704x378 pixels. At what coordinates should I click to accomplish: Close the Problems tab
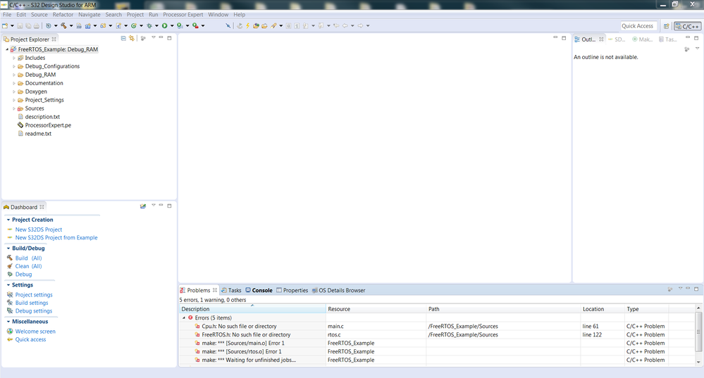pyautogui.click(x=215, y=290)
